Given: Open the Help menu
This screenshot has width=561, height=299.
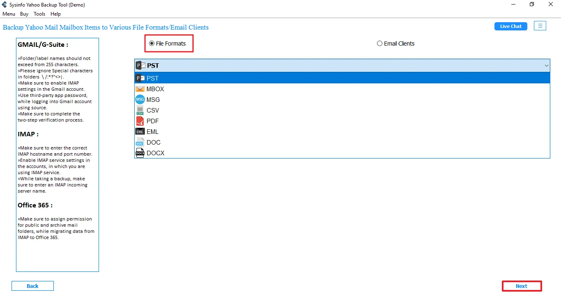Looking at the screenshot, I should [55, 14].
